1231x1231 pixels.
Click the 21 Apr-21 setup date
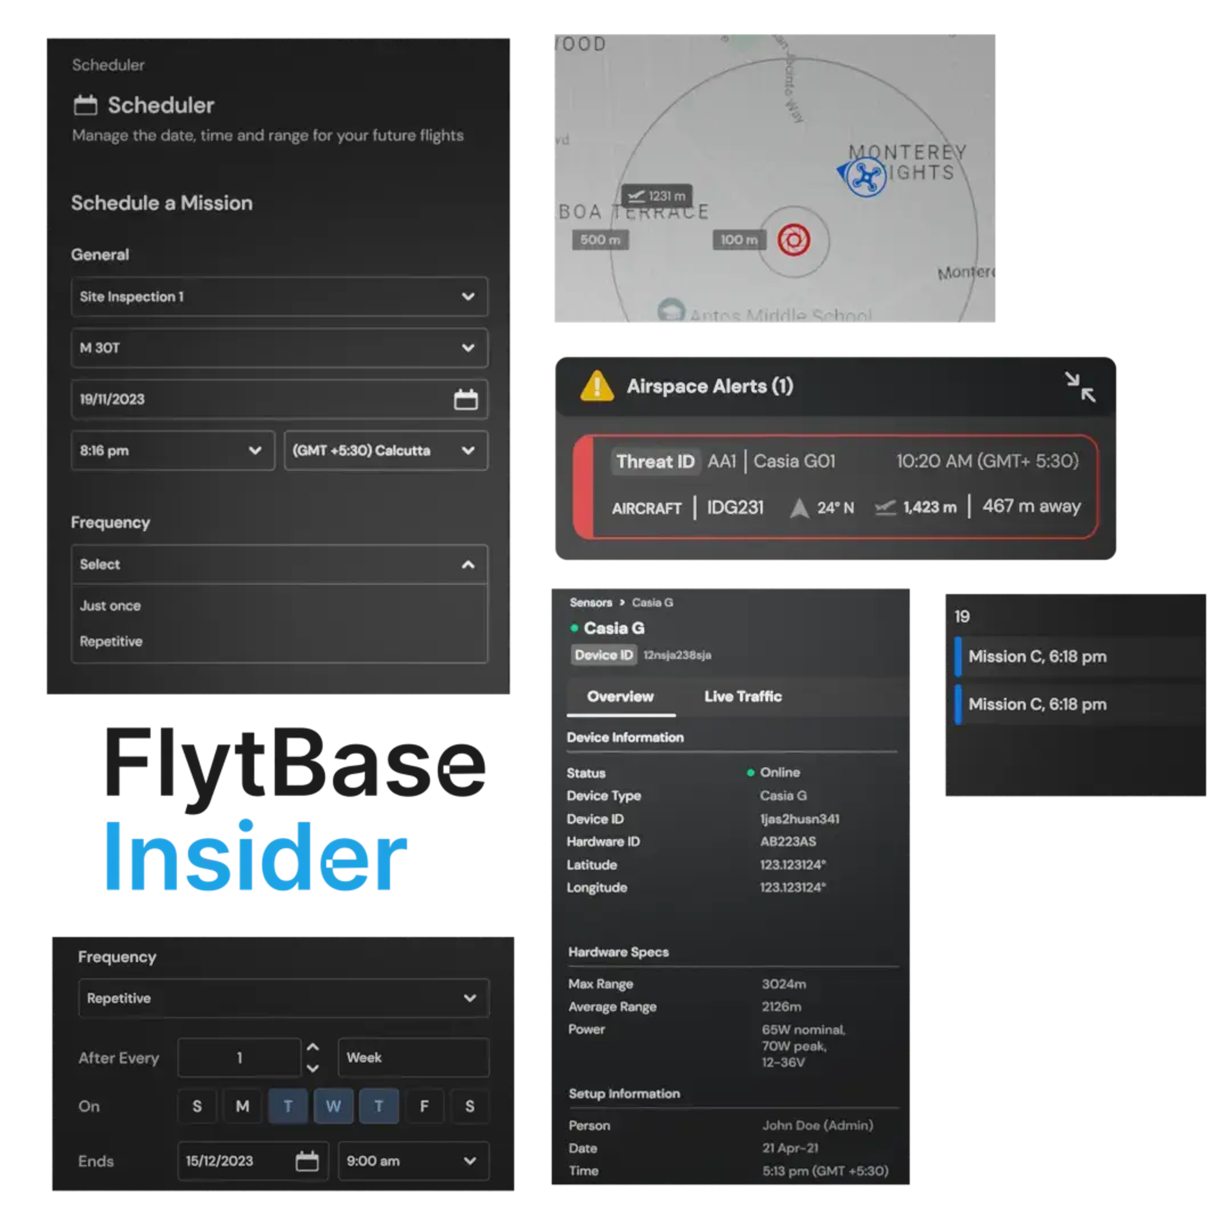[x=791, y=1148]
